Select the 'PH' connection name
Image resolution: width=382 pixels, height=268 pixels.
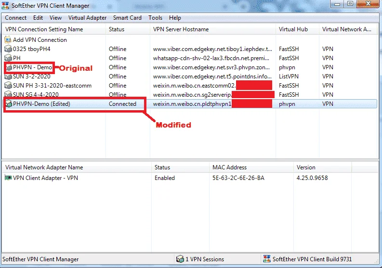(17, 58)
